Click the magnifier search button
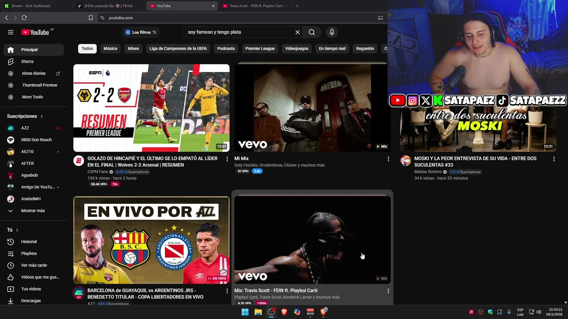The height and width of the screenshot is (319, 568). (x=312, y=32)
